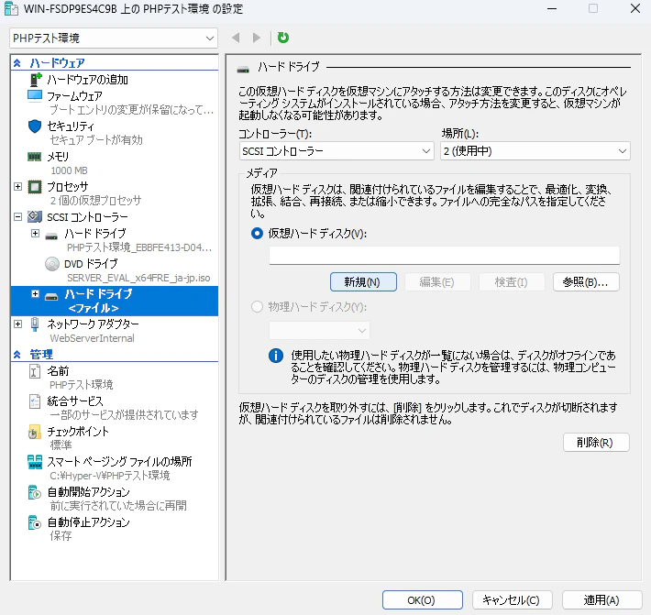Open the physical hard disk dropdown

319,331
